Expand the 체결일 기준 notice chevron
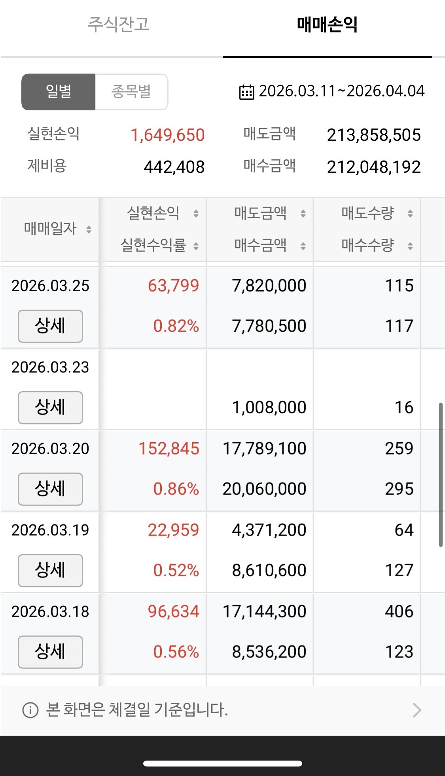 pyautogui.click(x=417, y=710)
